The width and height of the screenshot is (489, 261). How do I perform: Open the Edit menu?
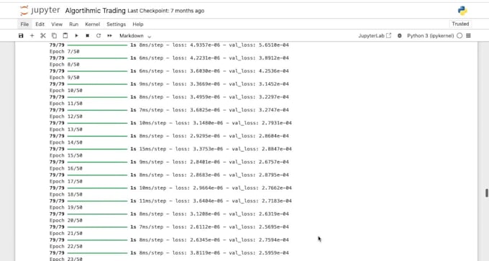(40, 24)
